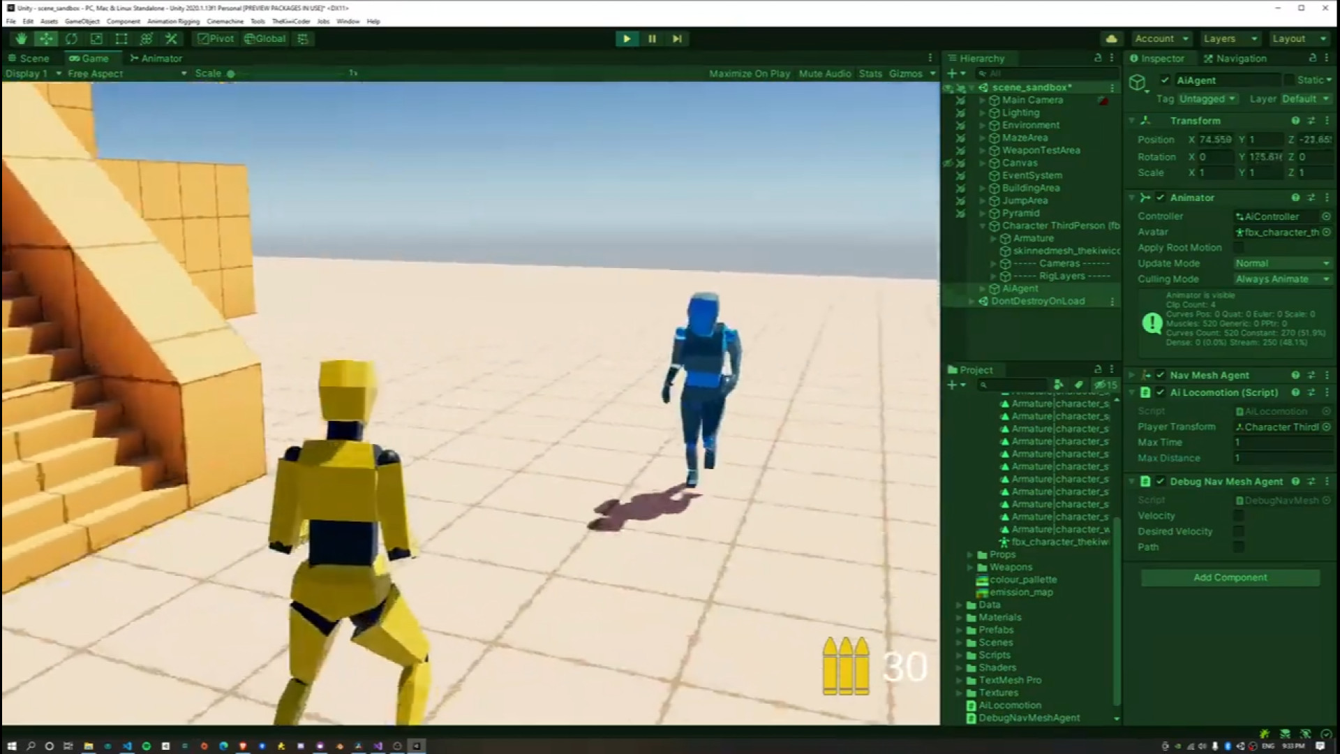Click the Step frame button

pyautogui.click(x=677, y=39)
